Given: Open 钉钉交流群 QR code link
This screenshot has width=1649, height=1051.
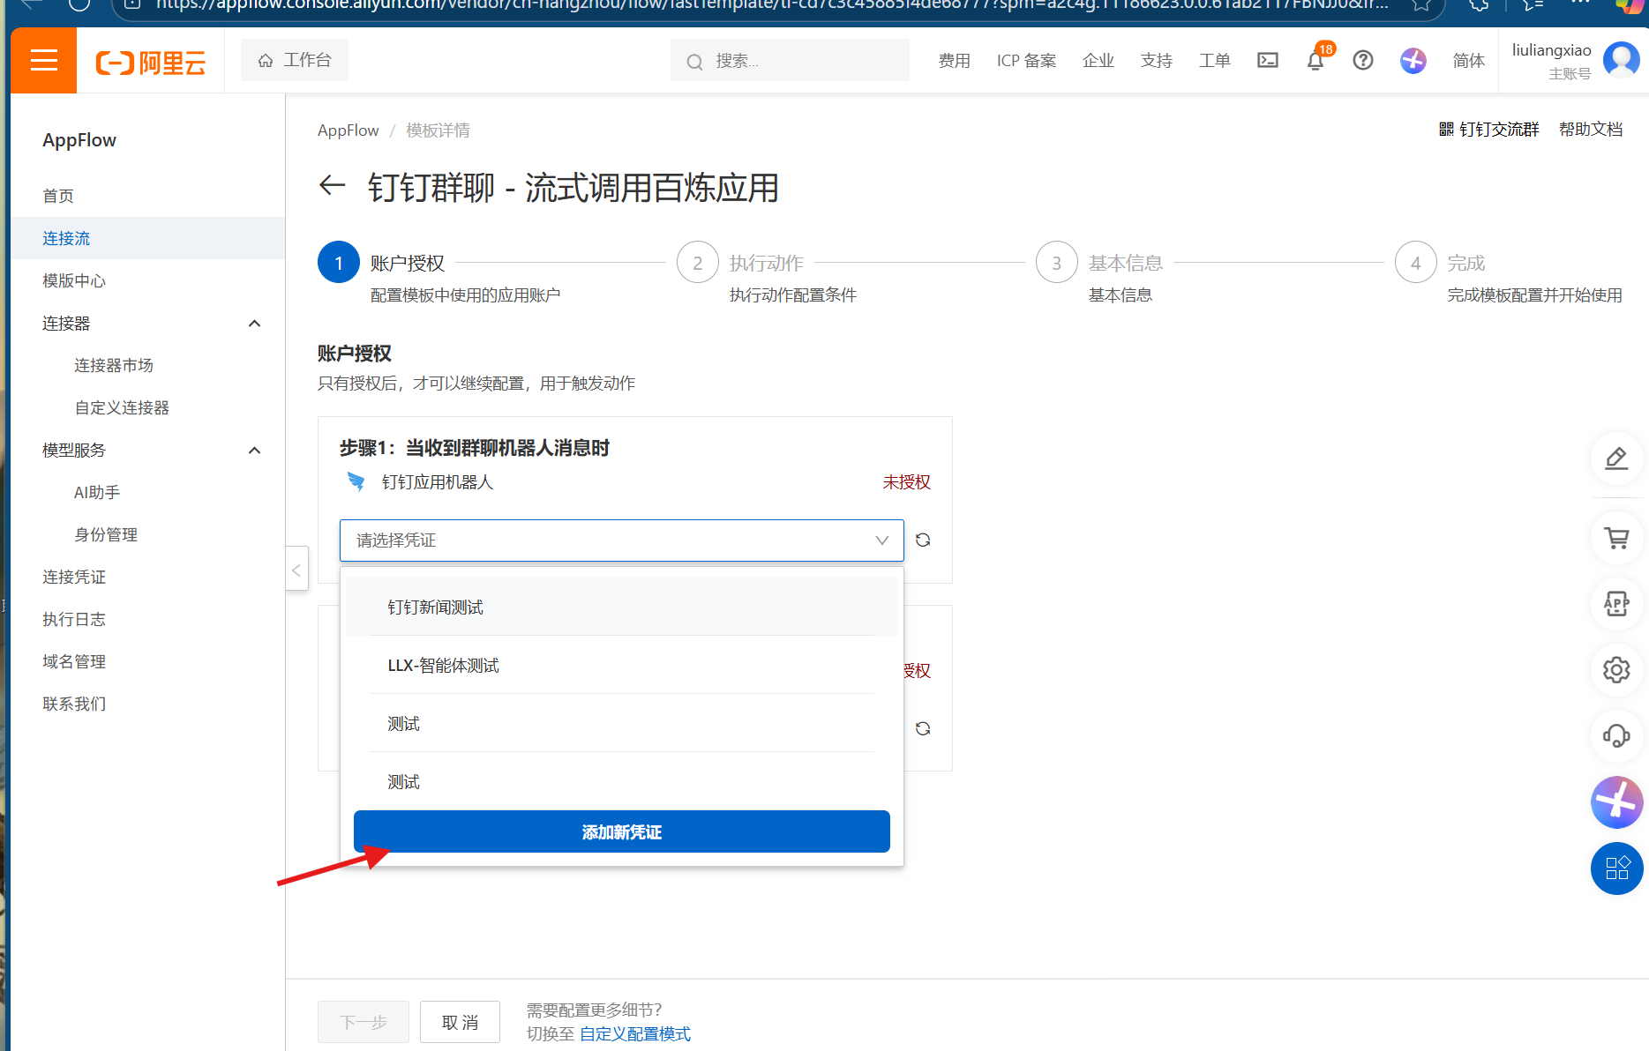Looking at the screenshot, I should [1488, 130].
